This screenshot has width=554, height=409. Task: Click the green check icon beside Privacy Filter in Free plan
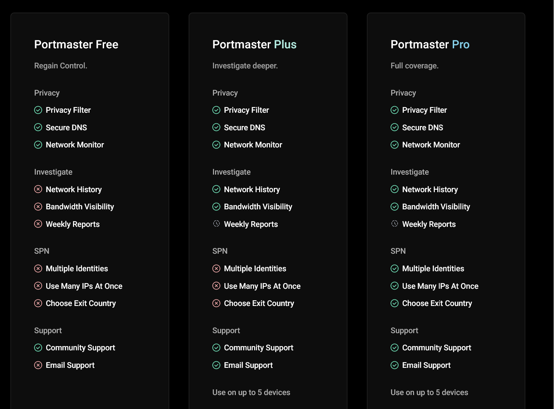(x=38, y=110)
